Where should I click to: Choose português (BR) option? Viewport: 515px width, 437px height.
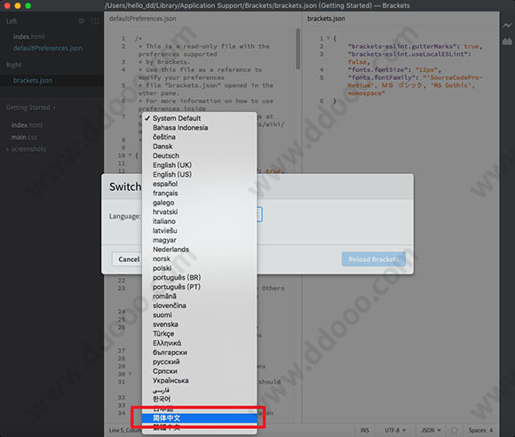tap(200, 278)
